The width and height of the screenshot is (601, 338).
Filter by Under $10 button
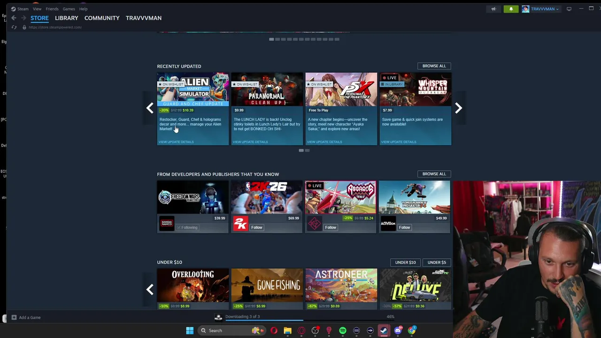pos(405,262)
